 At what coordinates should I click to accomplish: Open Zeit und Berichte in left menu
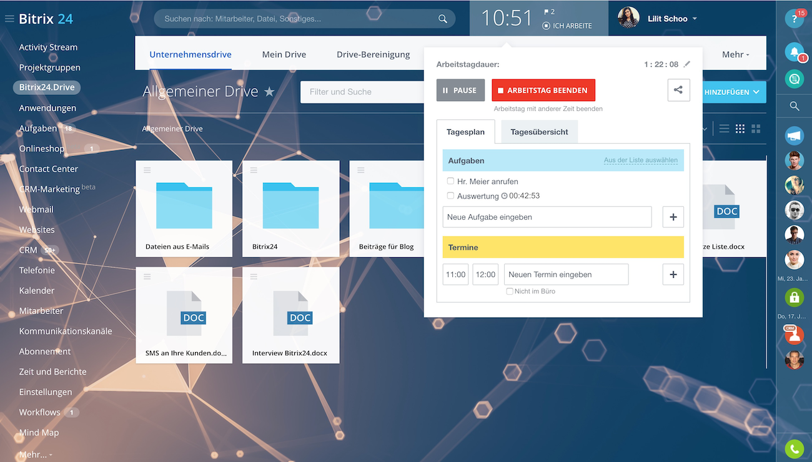[52, 371]
